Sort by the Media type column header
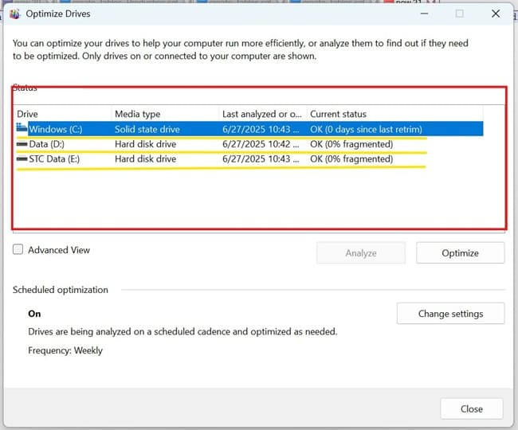This screenshot has width=518, height=430. point(165,114)
